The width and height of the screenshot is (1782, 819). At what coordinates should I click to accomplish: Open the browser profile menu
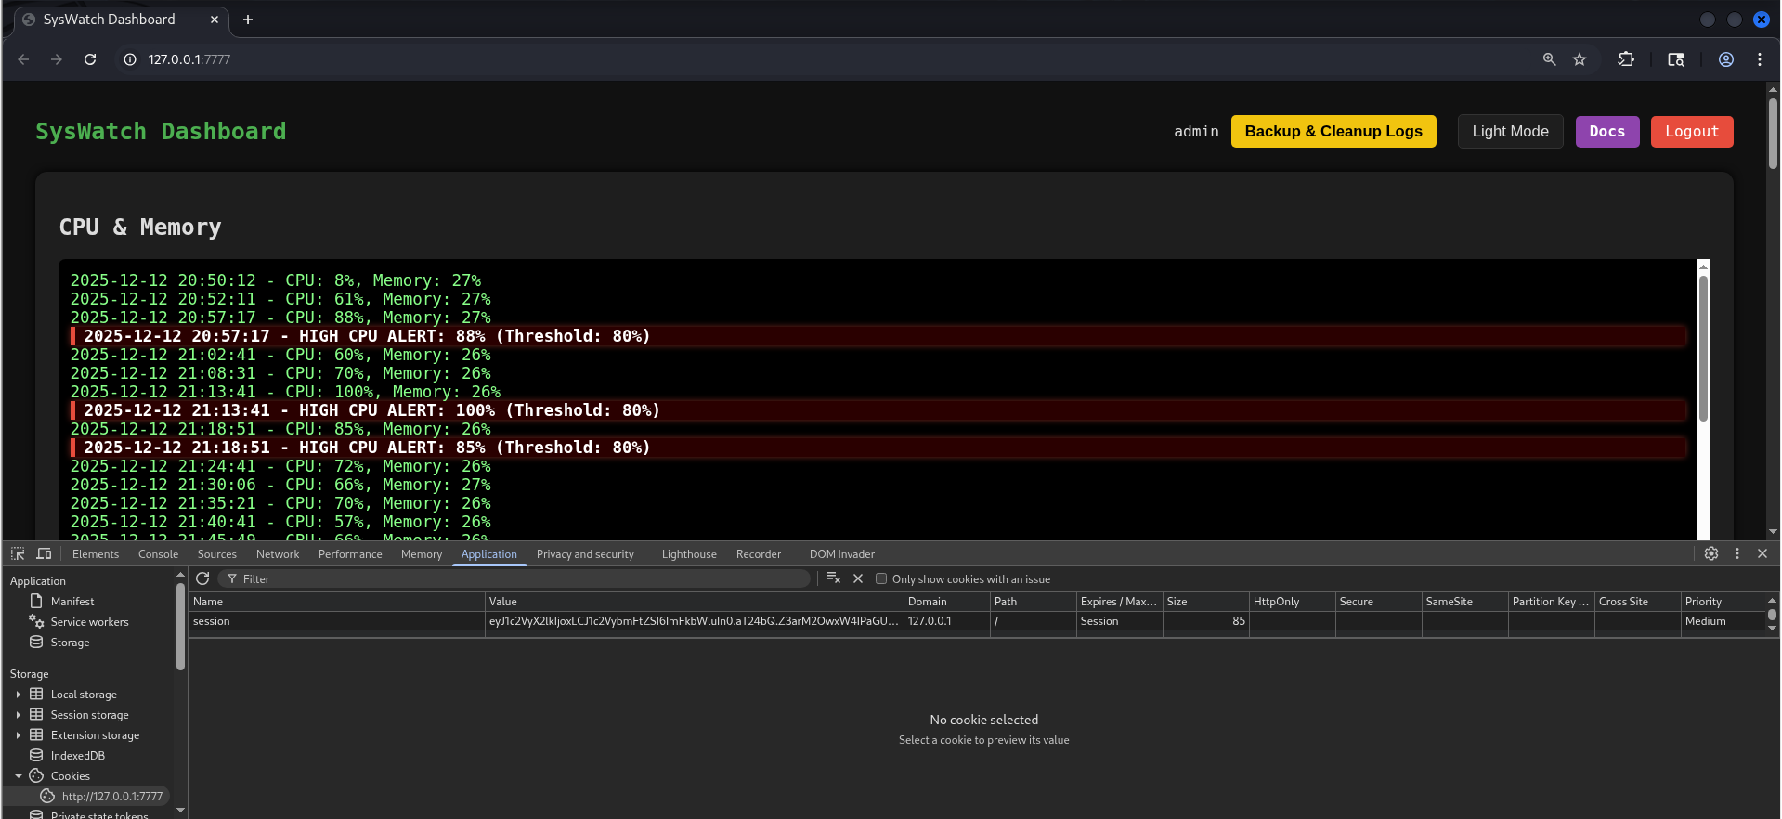(1726, 59)
